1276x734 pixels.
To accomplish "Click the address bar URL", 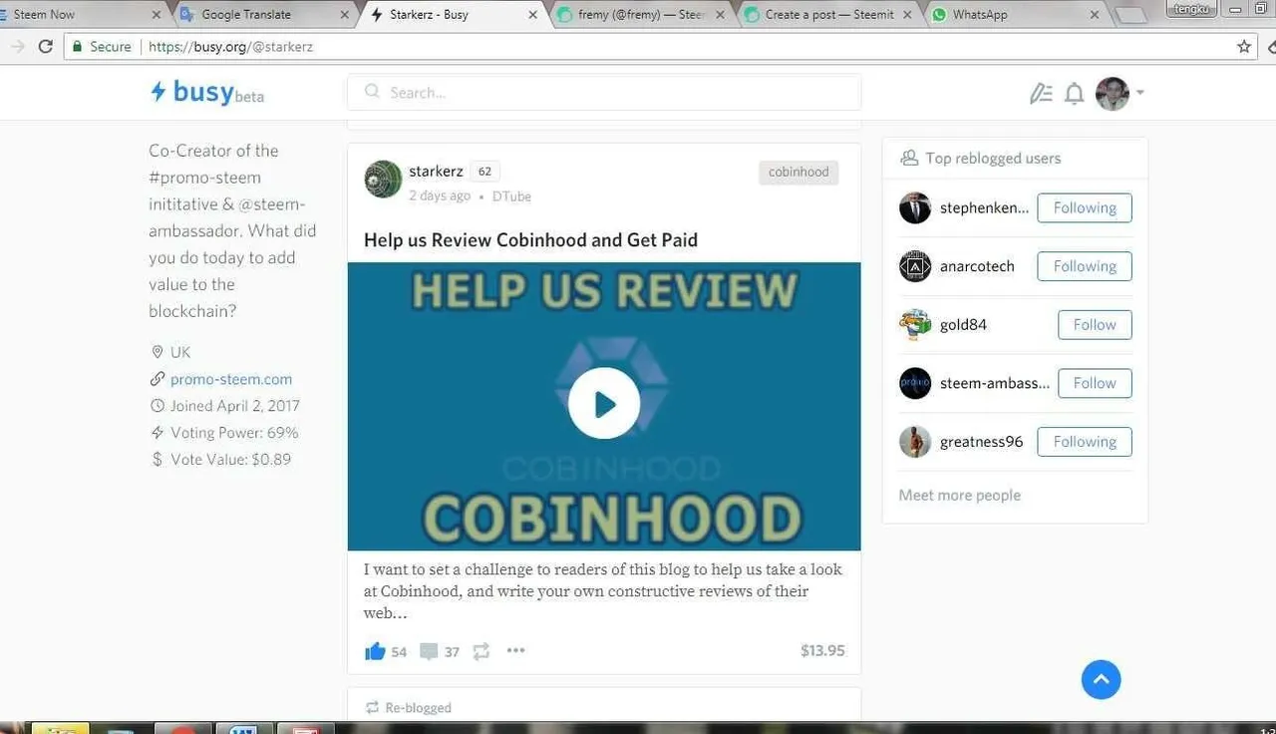I will click(230, 46).
